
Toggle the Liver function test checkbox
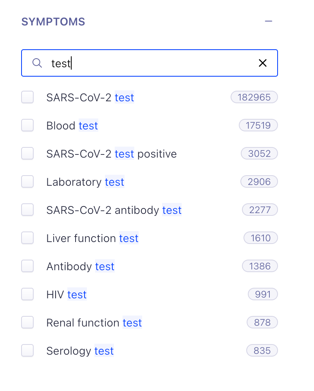27,238
